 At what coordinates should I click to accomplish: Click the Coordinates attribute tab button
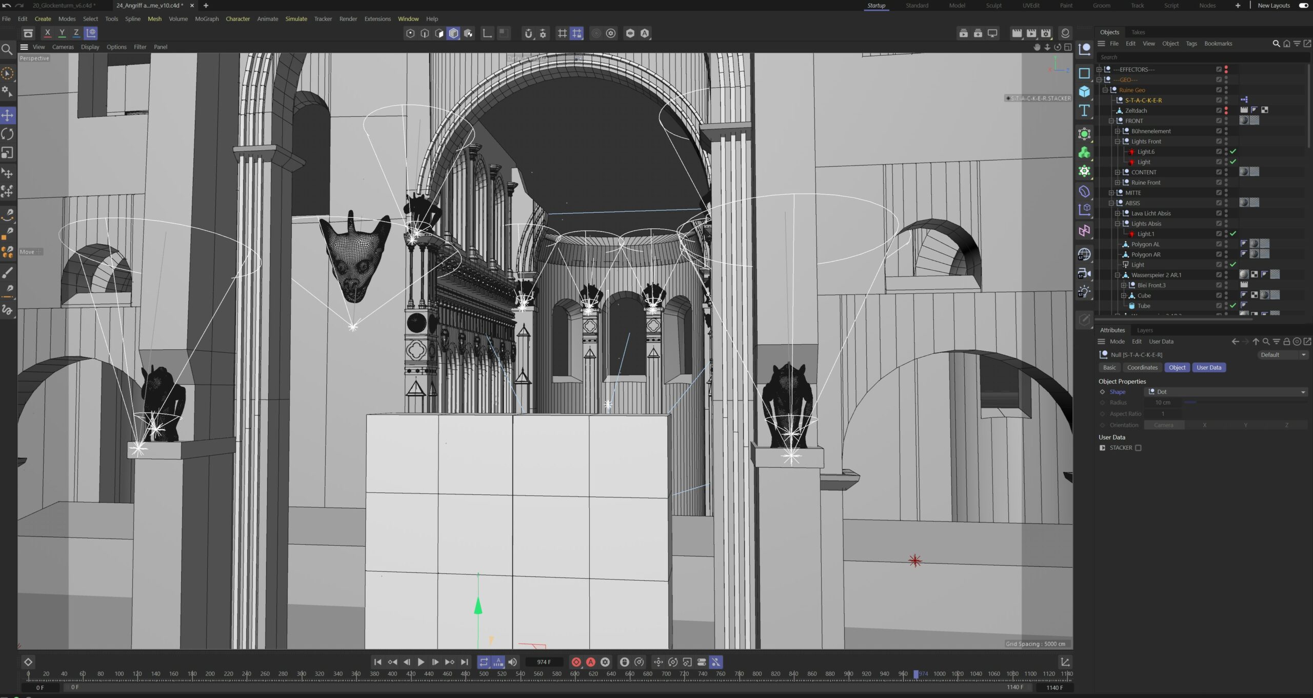(x=1142, y=368)
